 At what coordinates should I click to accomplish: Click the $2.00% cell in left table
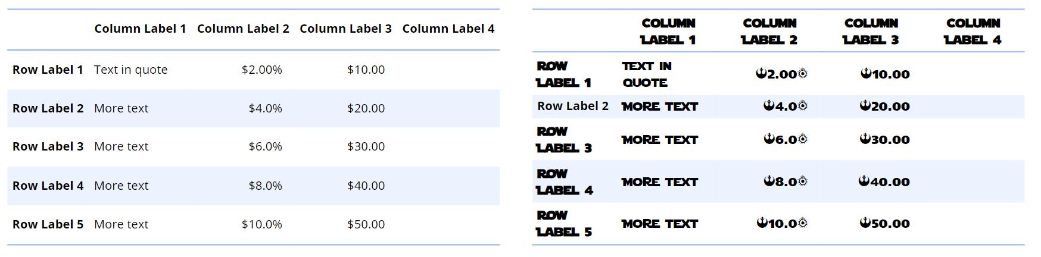261,70
